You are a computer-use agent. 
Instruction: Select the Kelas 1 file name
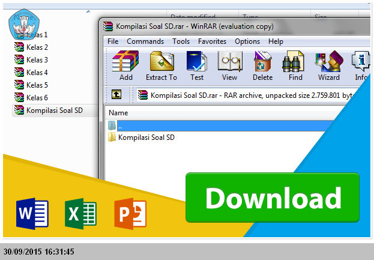(x=37, y=35)
